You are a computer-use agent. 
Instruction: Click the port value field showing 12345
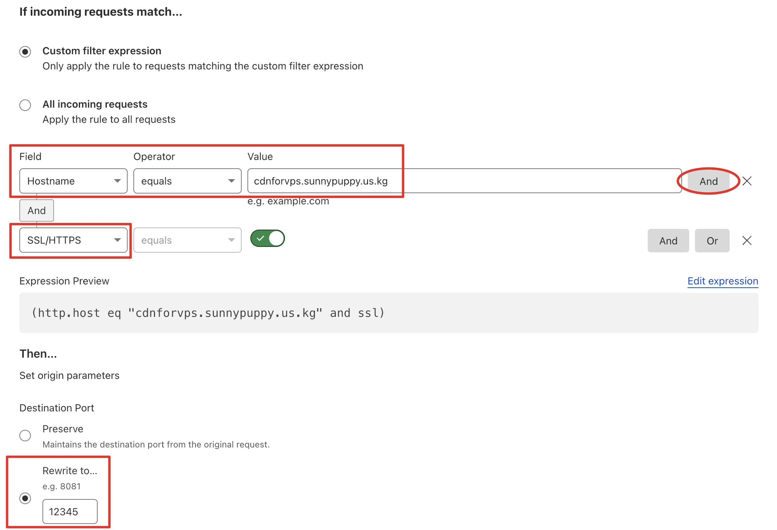click(70, 511)
